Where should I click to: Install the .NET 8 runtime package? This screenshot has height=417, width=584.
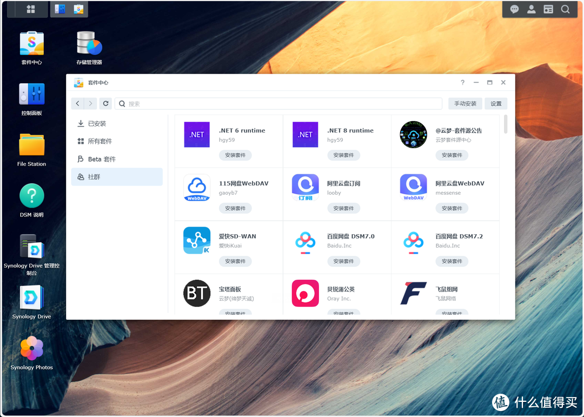tap(344, 155)
